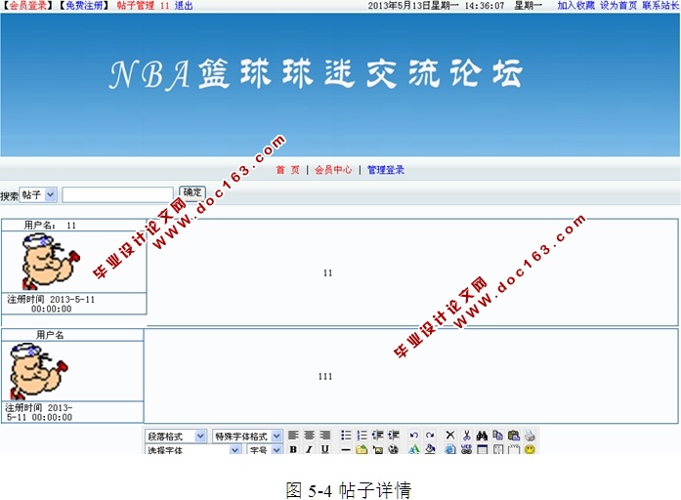681x500 pixels.
Task: Insert media film reel icon
Action: pos(394,449)
